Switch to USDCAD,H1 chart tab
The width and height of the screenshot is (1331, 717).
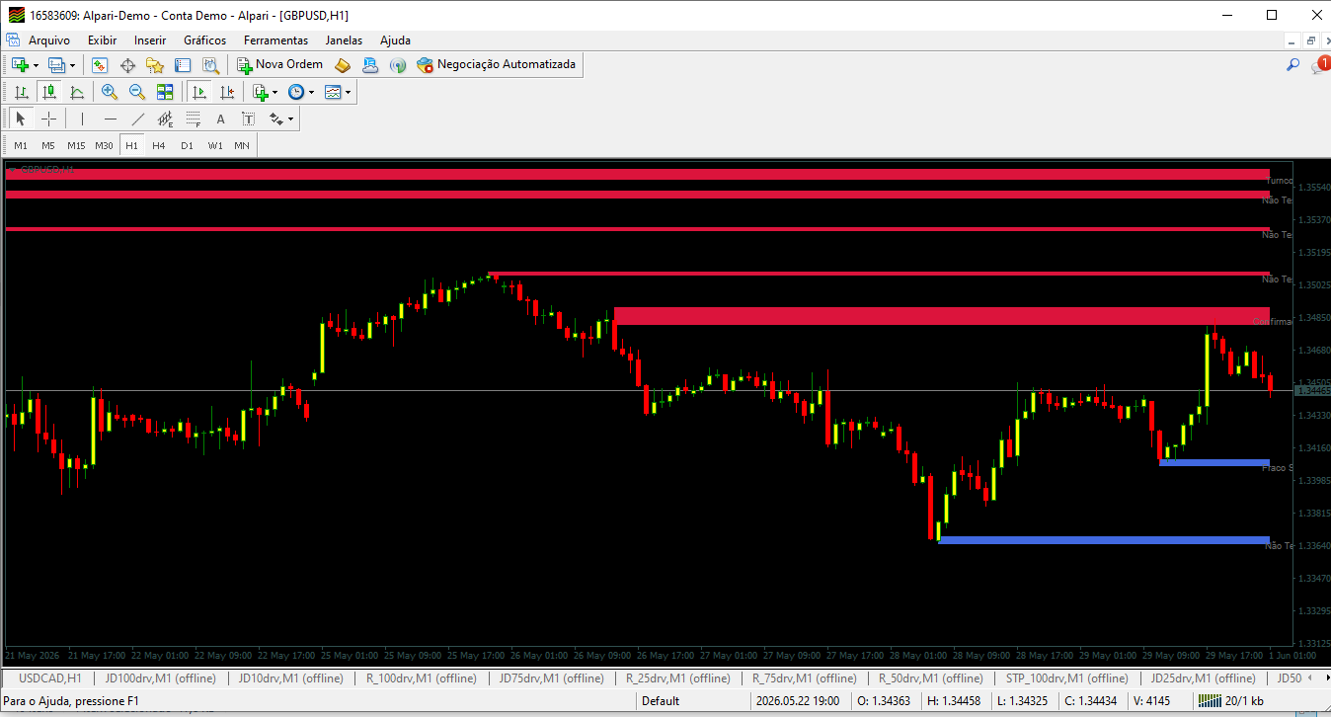point(49,678)
